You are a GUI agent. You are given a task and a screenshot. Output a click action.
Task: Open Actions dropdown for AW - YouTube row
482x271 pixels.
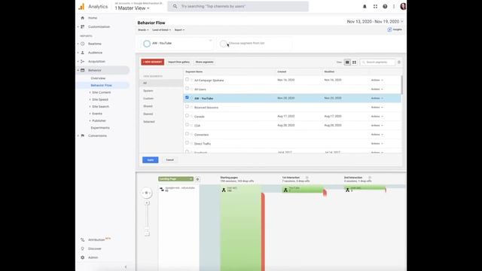(377, 99)
